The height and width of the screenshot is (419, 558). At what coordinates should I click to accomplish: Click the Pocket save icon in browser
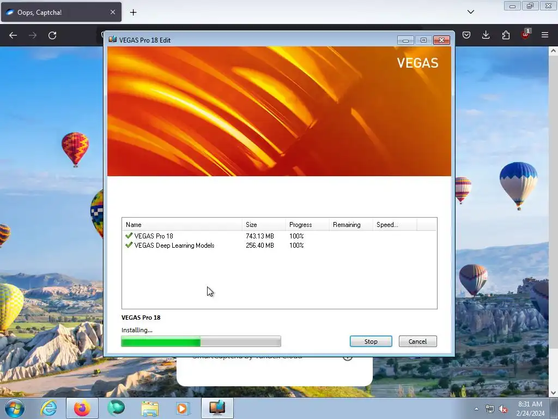466,35
